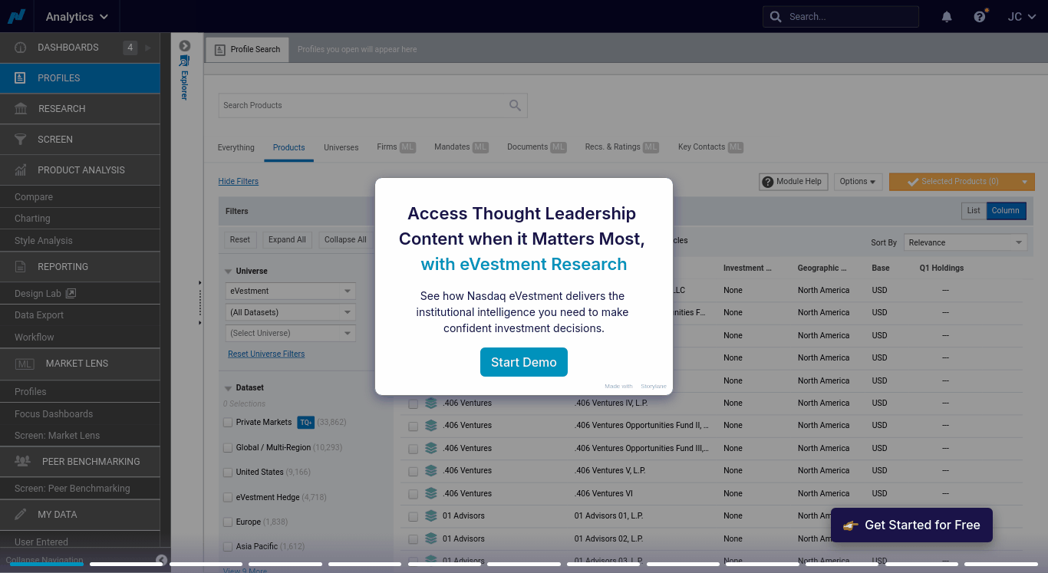Switch to List view
Image resolution: width=1048 pixels, height=573 pixels.
974,211
